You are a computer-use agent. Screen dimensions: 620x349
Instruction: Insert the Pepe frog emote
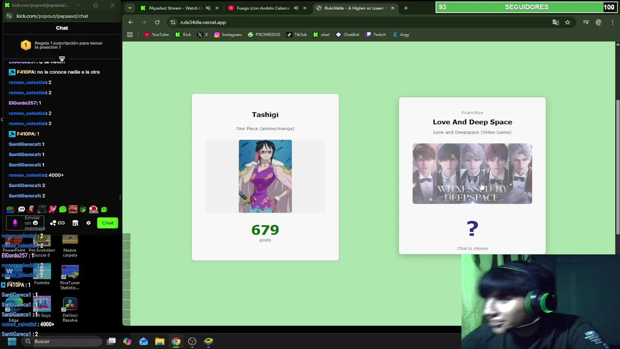(x=11, y=209)
